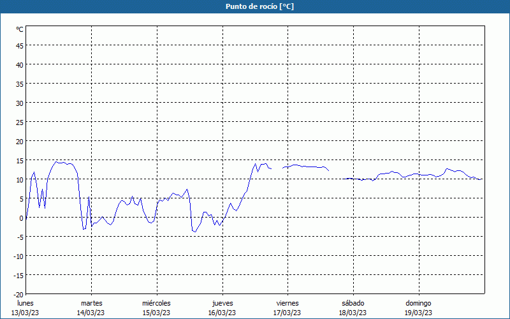Click the -15 axis tick label
Screen dimensions: 510x319
point(18,276)
